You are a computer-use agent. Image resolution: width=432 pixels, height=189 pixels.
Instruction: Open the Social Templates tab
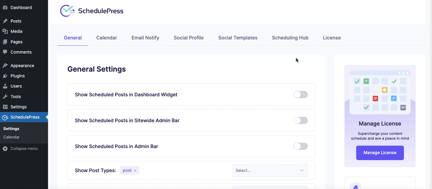[238, 38]
